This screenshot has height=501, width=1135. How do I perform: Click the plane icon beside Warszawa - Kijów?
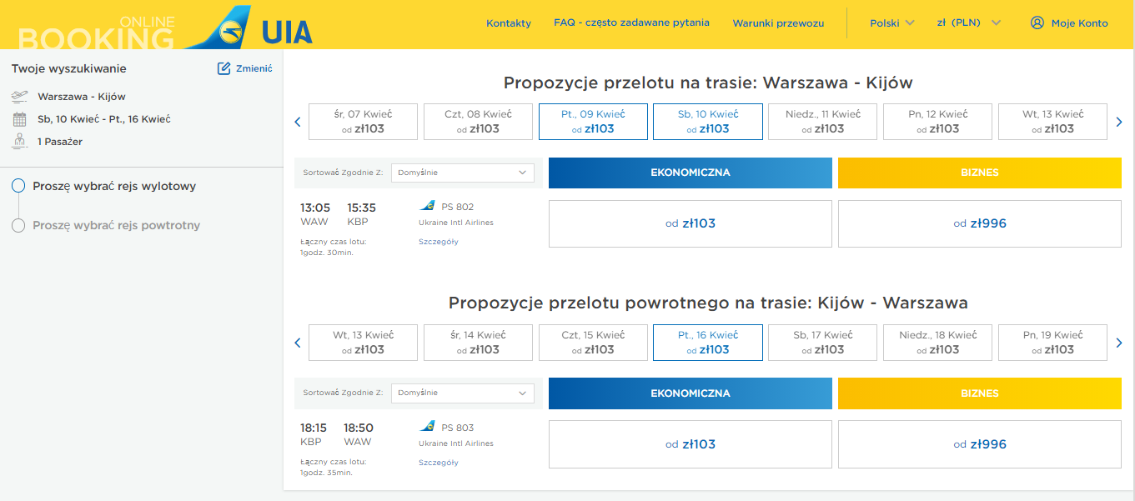pos(19,97)
